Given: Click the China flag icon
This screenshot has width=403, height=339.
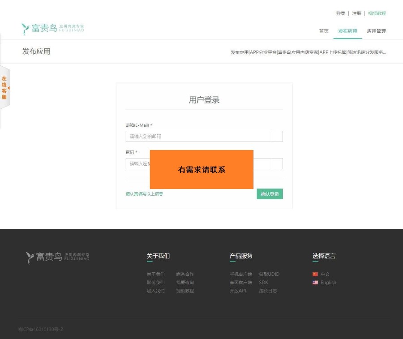Looking at the screenshot, I should 315,274.
